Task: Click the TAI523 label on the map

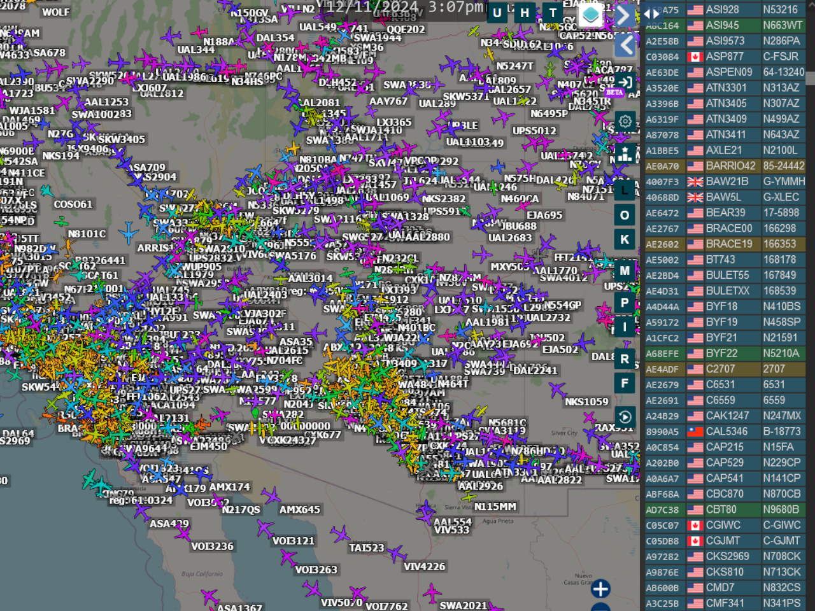Action: [366, 547]
